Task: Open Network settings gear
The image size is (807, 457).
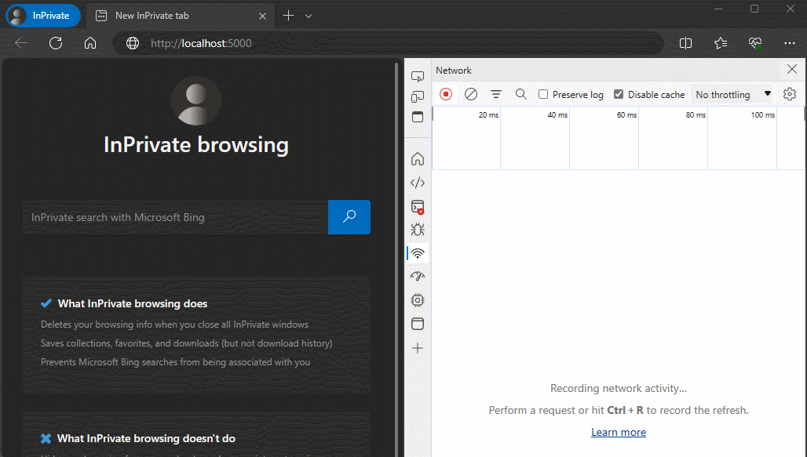Action: [x=790, y=94]
